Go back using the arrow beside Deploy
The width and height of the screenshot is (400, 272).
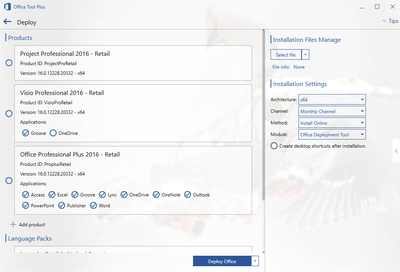tap(7, 22)
